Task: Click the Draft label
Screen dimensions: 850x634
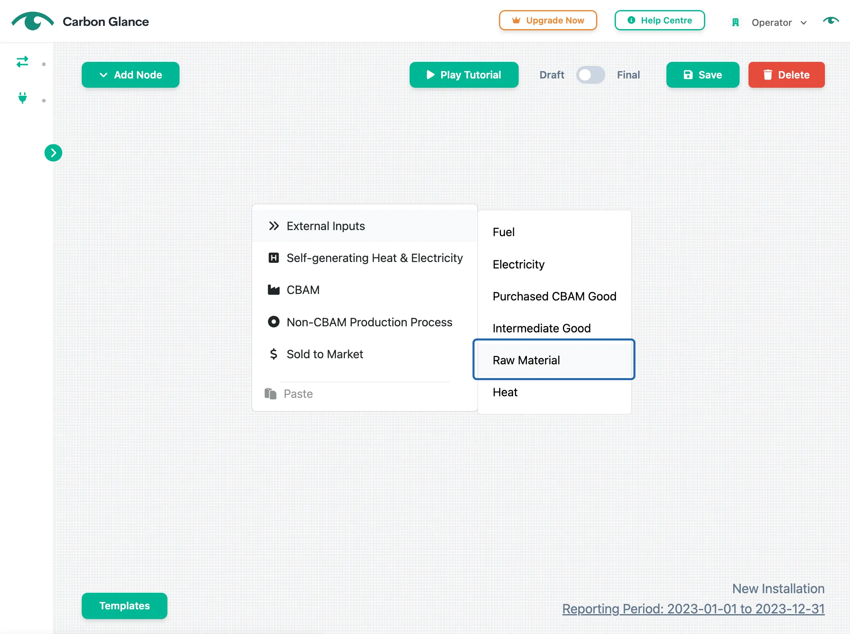Action: tap(552, 75)
